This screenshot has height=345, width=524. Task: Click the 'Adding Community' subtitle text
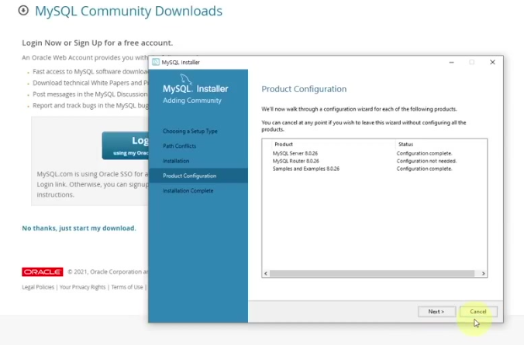(192, 101)
